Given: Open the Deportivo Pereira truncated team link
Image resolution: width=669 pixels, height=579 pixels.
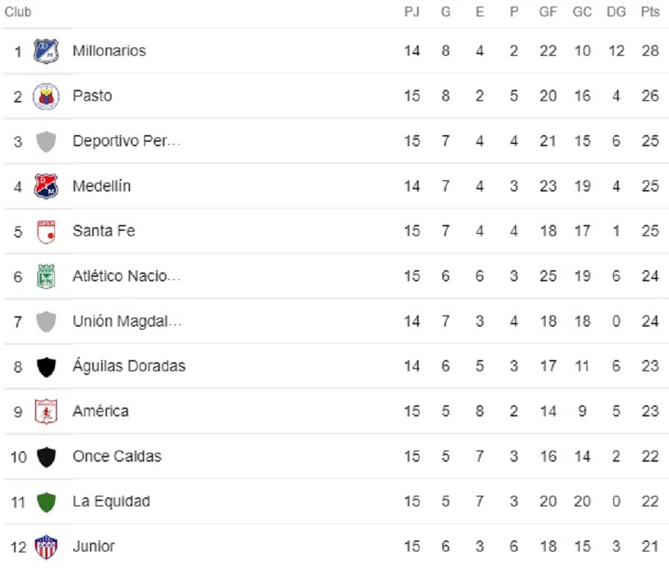Looking at the screenshot, I should pos(126,141).
